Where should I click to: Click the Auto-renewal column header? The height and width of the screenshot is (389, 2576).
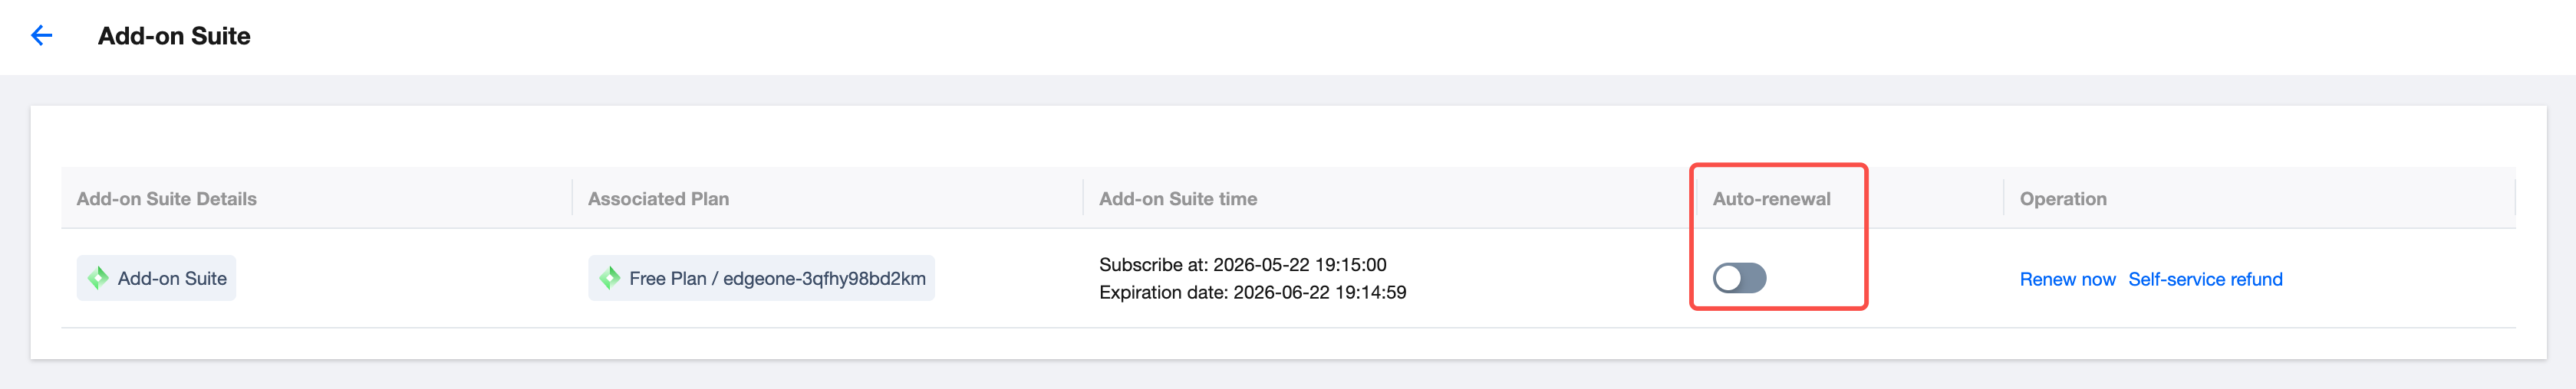tap(1771, 198)
